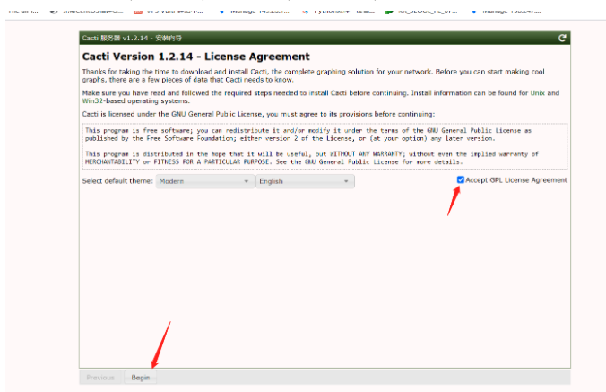The width and height of the screenshot is (606, 392).
Task: Click the refresh icon in Cacti header
Action: pyautogui.click(x=562, y=38)
